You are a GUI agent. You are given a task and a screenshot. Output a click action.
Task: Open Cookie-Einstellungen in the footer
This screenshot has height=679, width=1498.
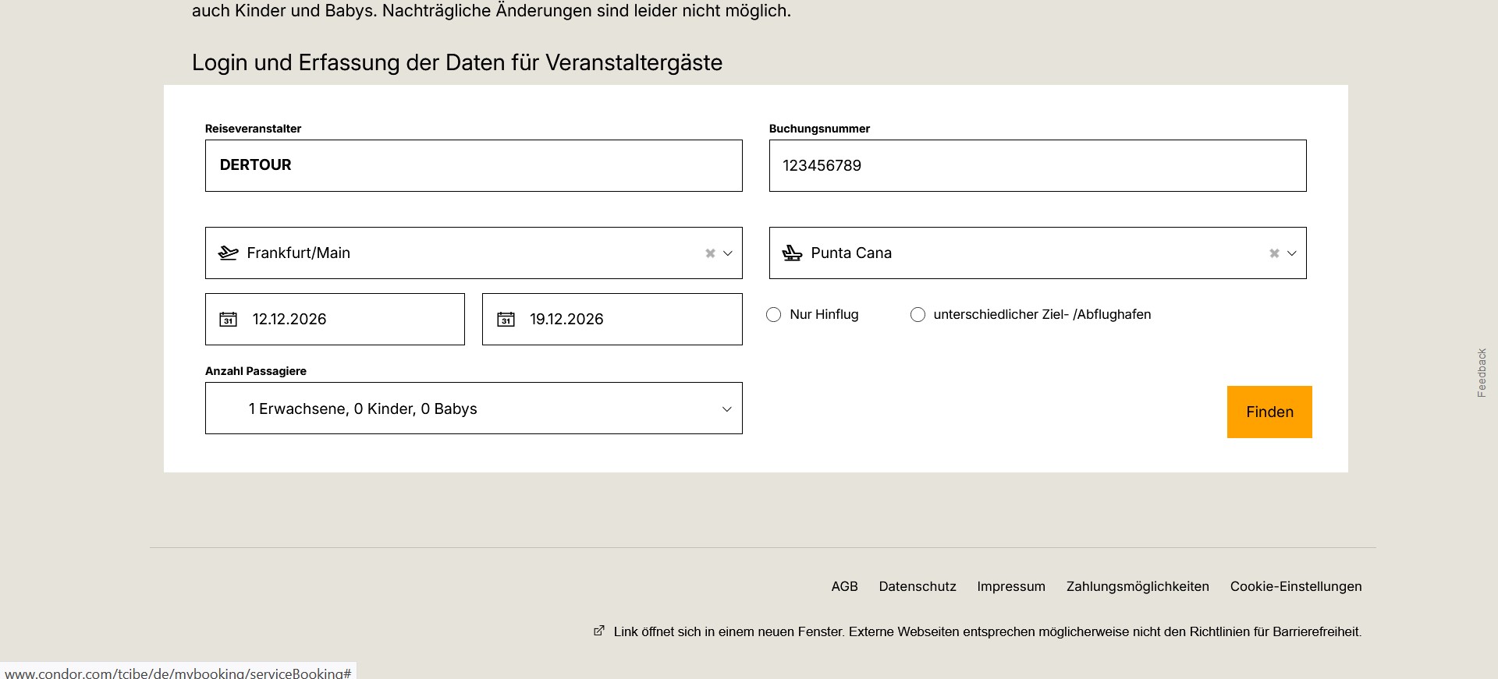(x=1295, y=586)
